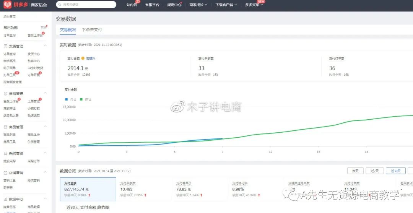Open 打单工具 in the sidebar
Screen dimensions: 413x213
click(x=10, y=75)
